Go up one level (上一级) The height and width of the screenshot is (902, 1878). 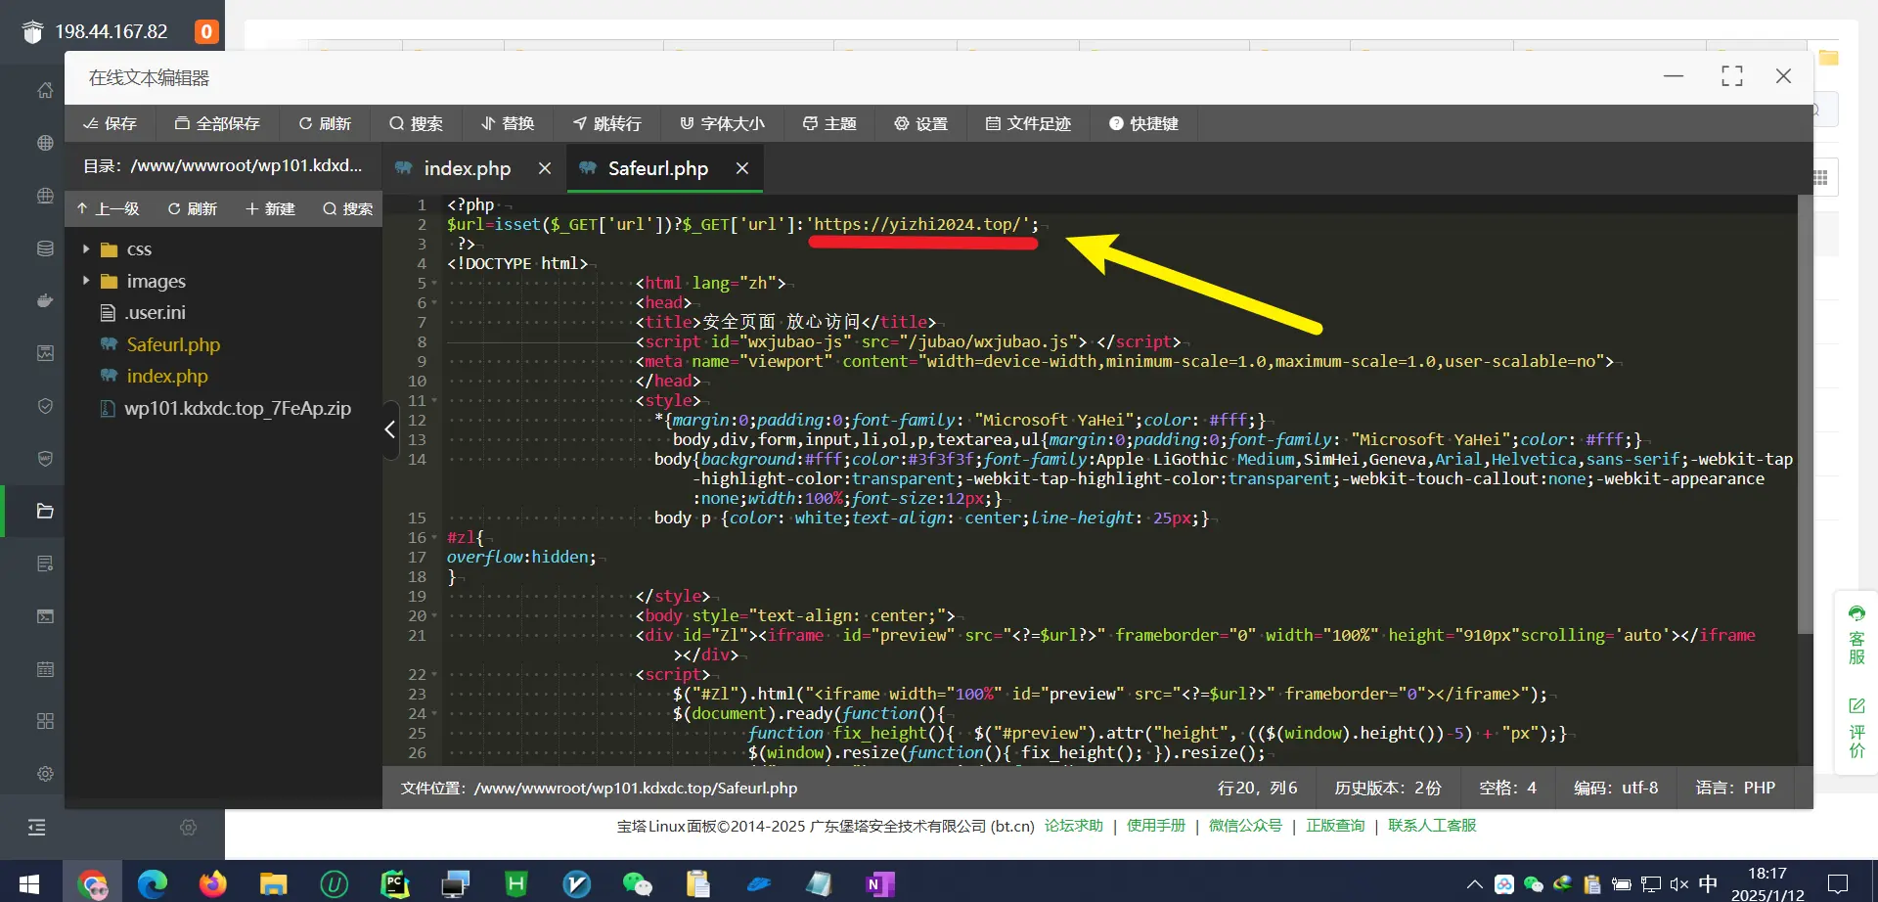[108, 208]
